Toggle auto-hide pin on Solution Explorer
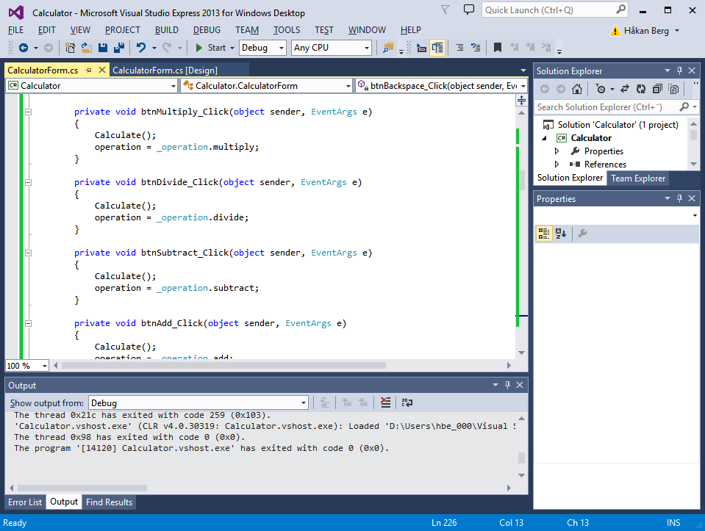The height and width of the screenshot is (531, 705). tap(679, 71)
